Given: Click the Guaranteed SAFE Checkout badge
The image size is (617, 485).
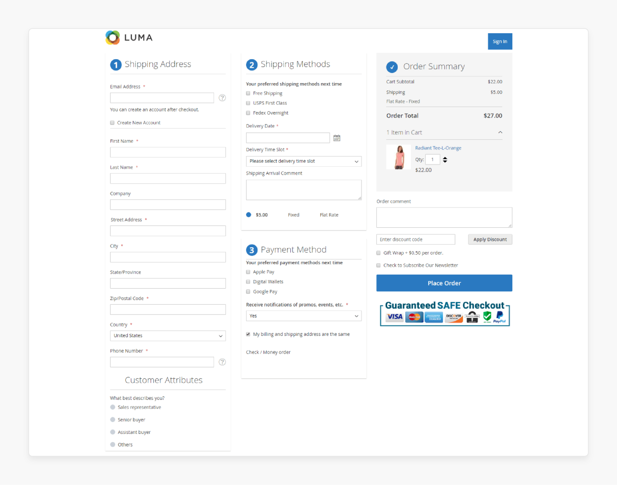Looking at the screenshot, I should [445, 313].
